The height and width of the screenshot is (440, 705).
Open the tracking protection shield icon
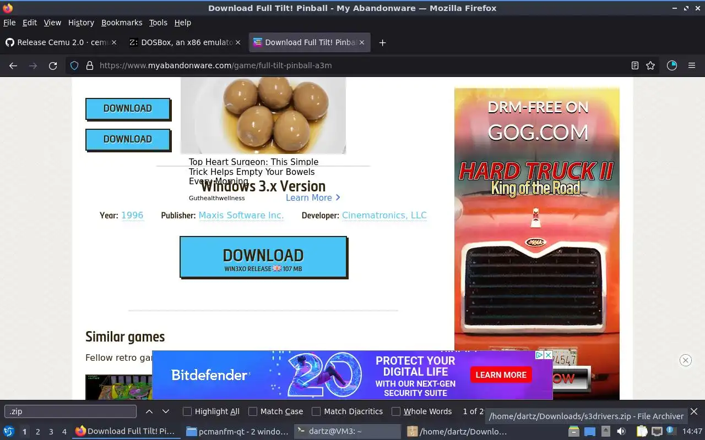74,65
